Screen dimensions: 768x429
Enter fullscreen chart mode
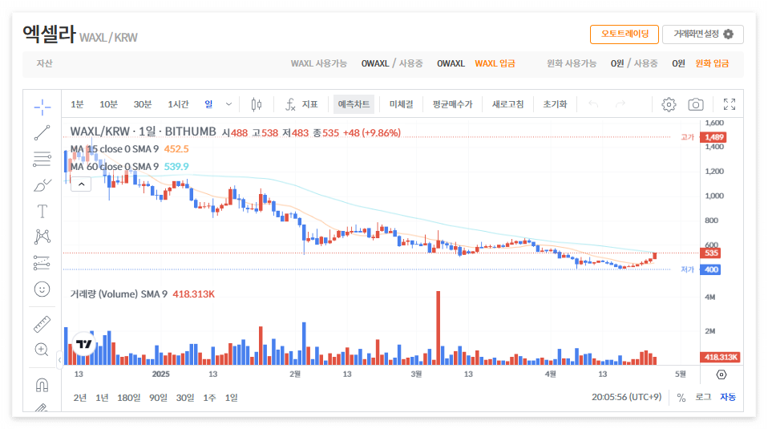tap(730, 104)
